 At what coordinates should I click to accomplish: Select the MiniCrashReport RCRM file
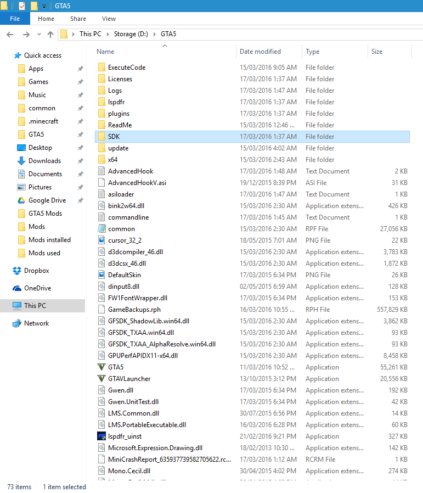252,460
